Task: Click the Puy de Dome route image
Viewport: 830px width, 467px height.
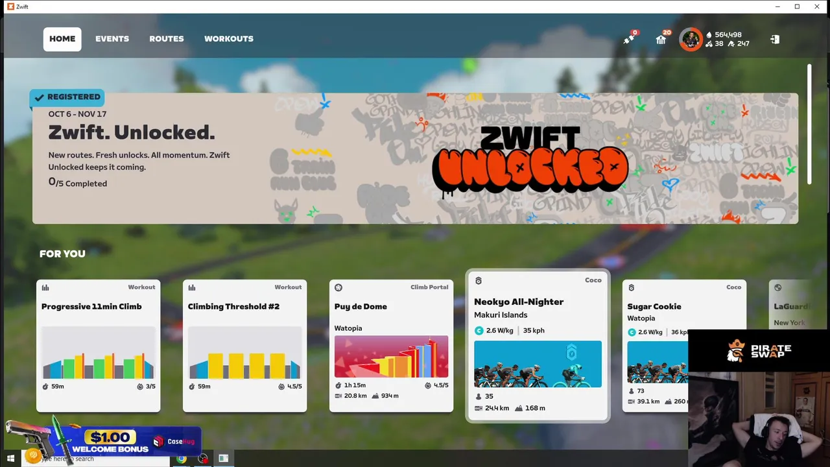Action: coord(392,356)
